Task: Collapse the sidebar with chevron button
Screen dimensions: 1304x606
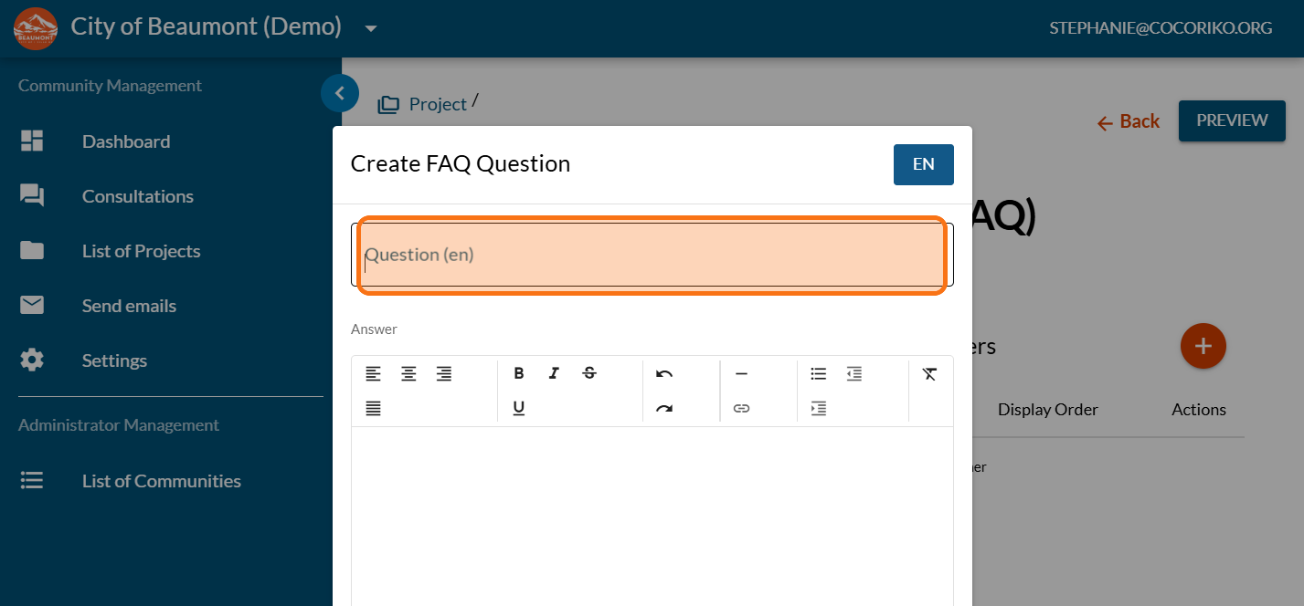Action: click(340, 93)
